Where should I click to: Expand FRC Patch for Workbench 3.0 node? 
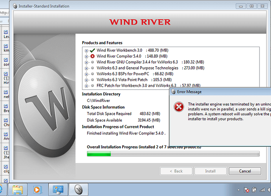86,86
